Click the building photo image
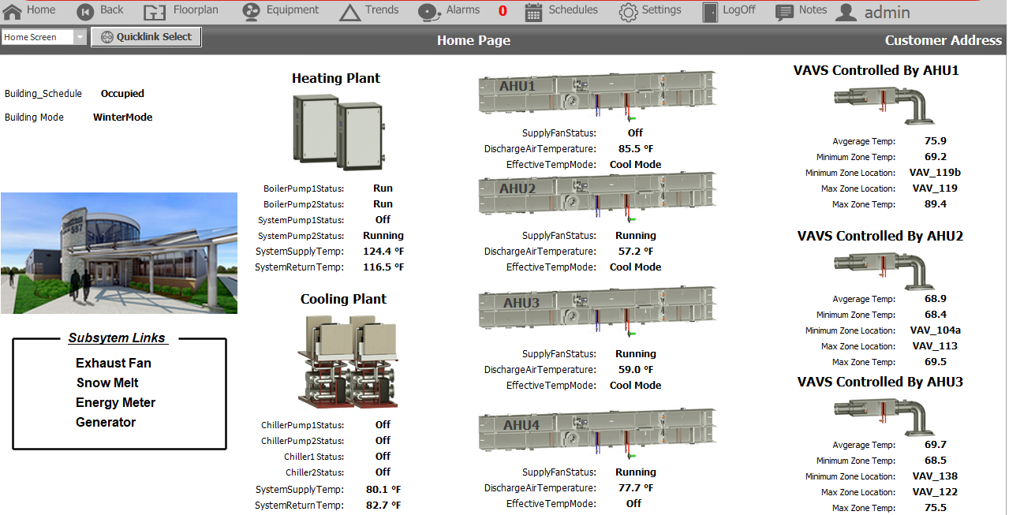Viewport: 1009px width, 515px height. (x=118, y=252)
